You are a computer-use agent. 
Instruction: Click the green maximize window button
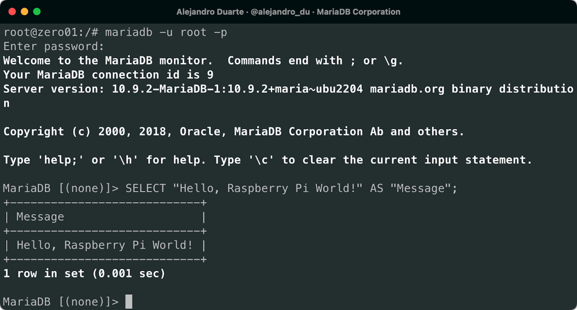click(x=37, y=11)
